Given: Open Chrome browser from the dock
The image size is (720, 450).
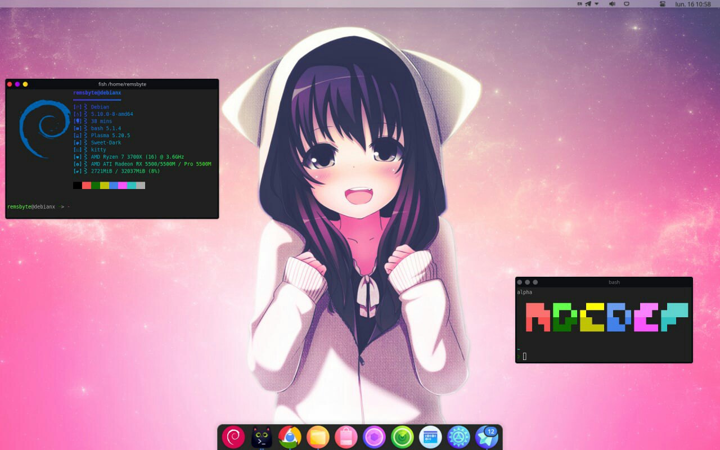Looking at the screenshot, I should [x=290, y=437].
